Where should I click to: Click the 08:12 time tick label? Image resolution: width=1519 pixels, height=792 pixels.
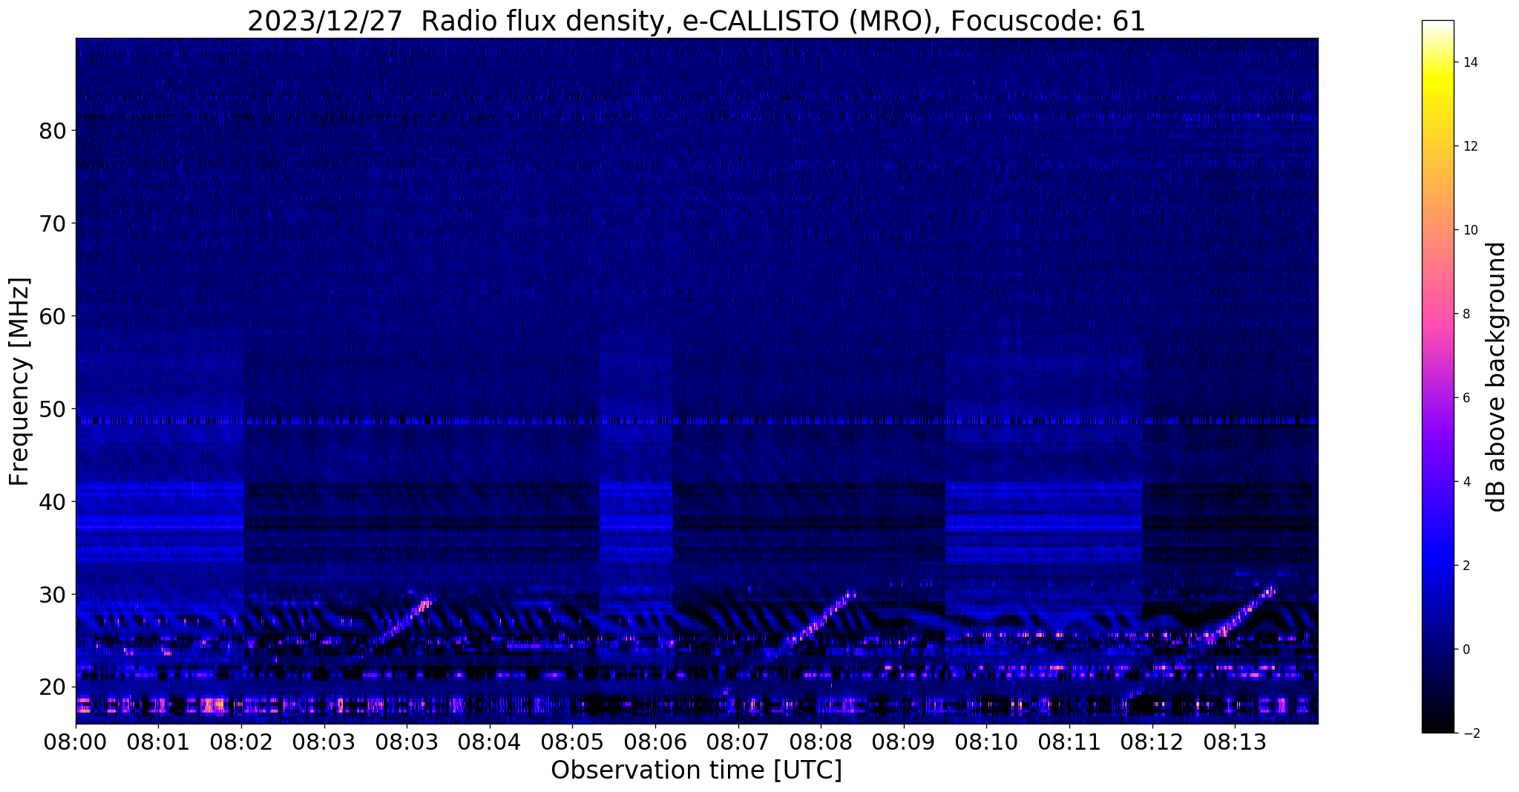tap(1152, 741)
